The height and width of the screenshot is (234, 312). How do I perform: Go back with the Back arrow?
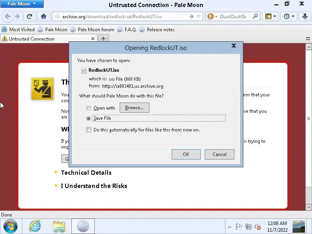click(x=8, y=16)
